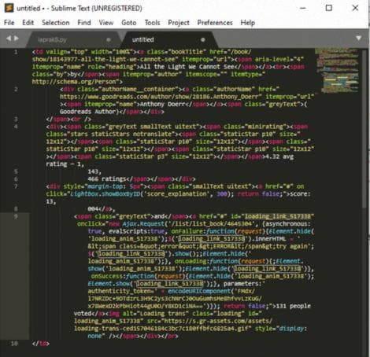The width and height of the screenshot is (370, 357).
Task: Open the Tools menu
Action: coord(152,23)
